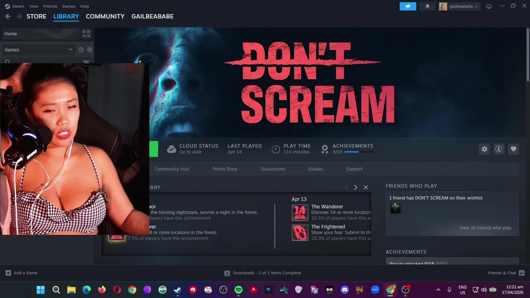
Task: Go to previous activity summary page
Action: click(346, 187)
